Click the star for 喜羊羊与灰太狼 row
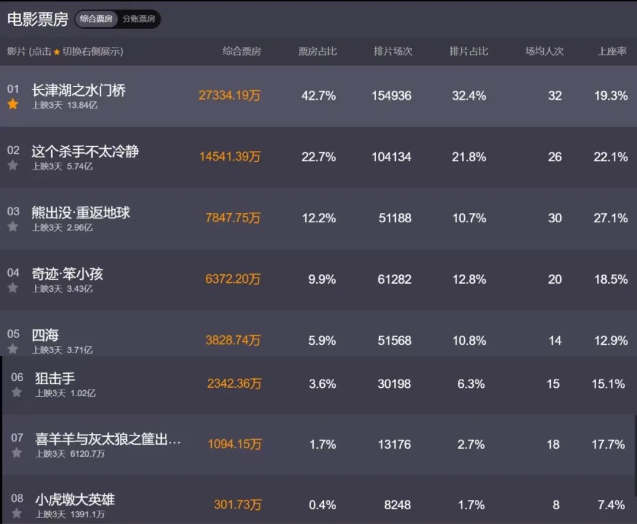The width and height of the screenshot is (637, 524). tap(17, 453)
